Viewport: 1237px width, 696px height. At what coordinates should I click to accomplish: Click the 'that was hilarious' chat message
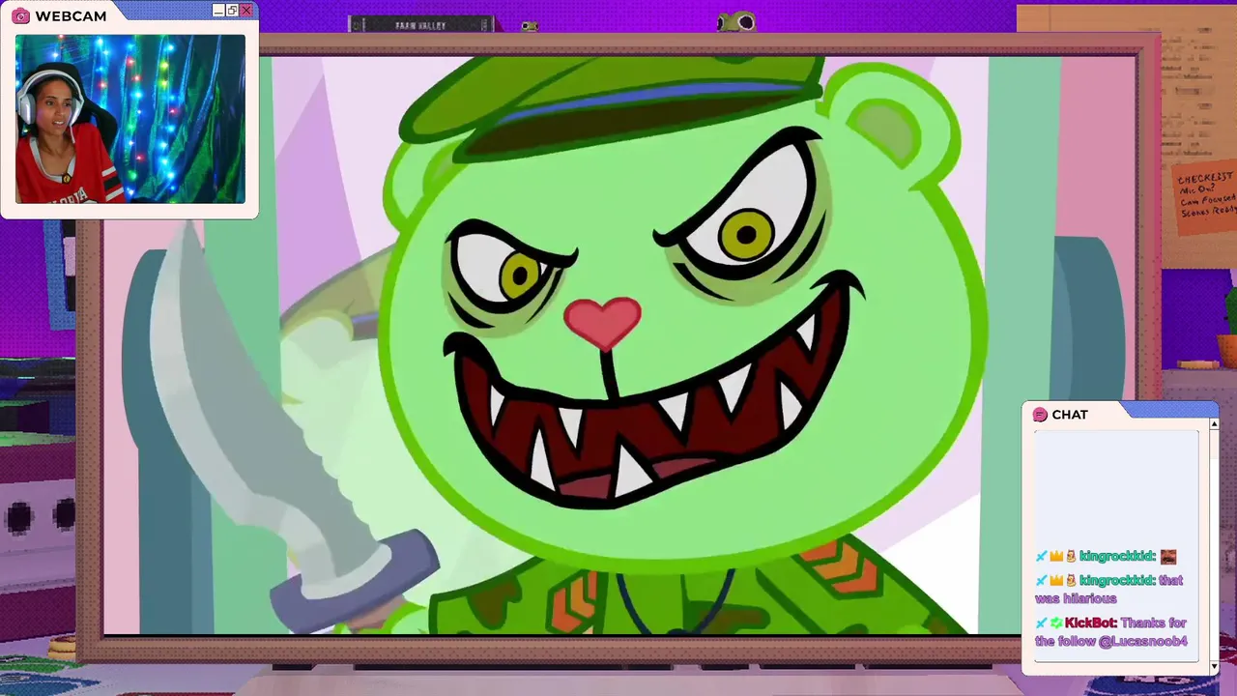[1108, 590]
